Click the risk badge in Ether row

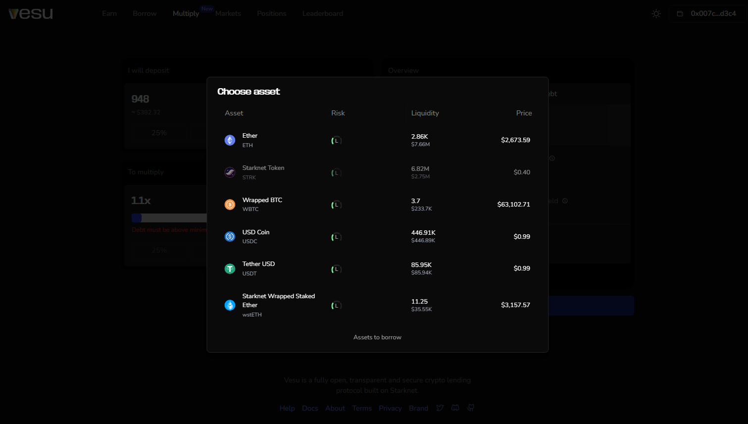point(337,141)
